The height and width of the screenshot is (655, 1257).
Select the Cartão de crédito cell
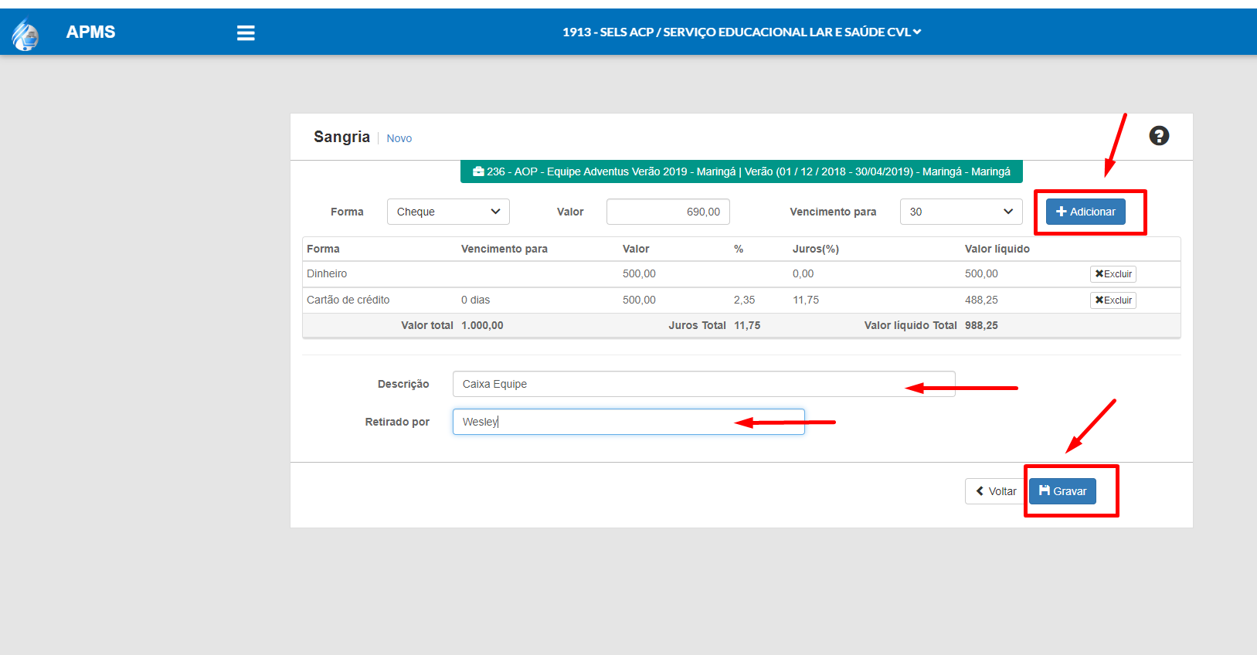(348, 300)
